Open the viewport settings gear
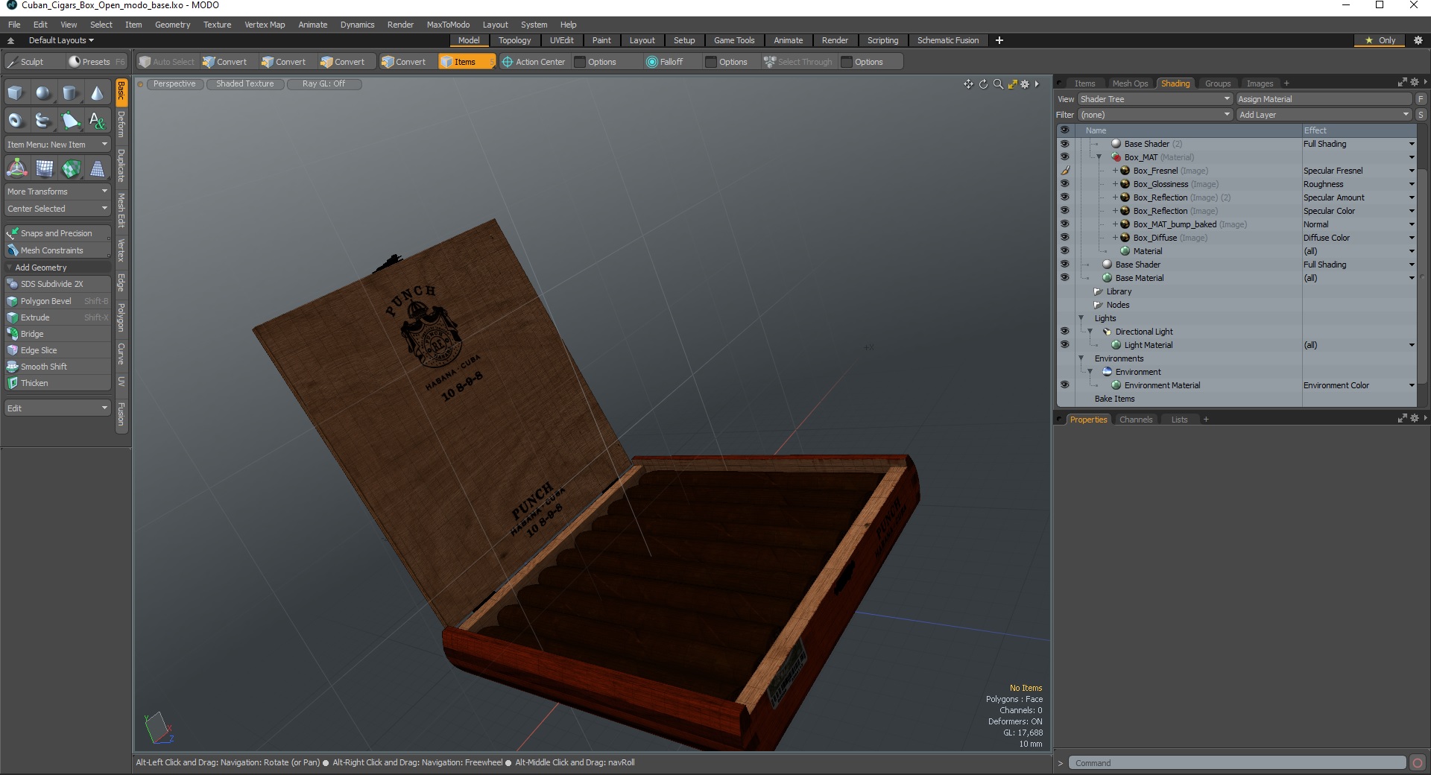Image resolution: width=1431 pixels, height=775 pixels. pyautogui.click(x=1025, y=84)
